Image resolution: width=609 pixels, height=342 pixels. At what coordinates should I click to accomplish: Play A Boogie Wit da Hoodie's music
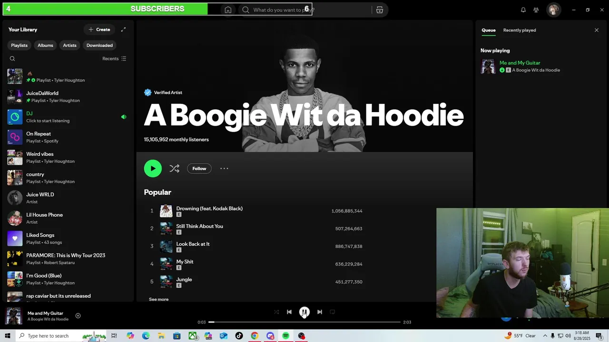pos(153,168)
